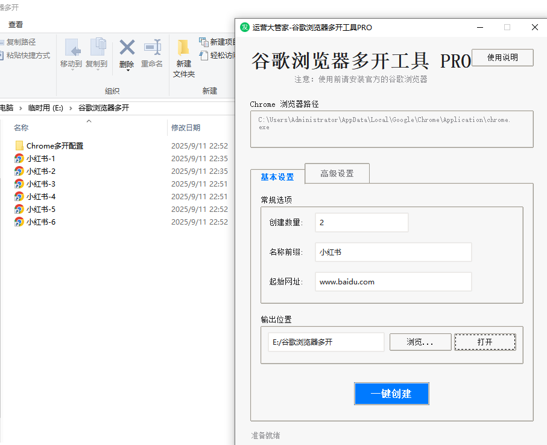This screenshot has height=445, width=547.
Task: Click the output path field E:/谷歌浏览器多开
Action: point(326,342)
